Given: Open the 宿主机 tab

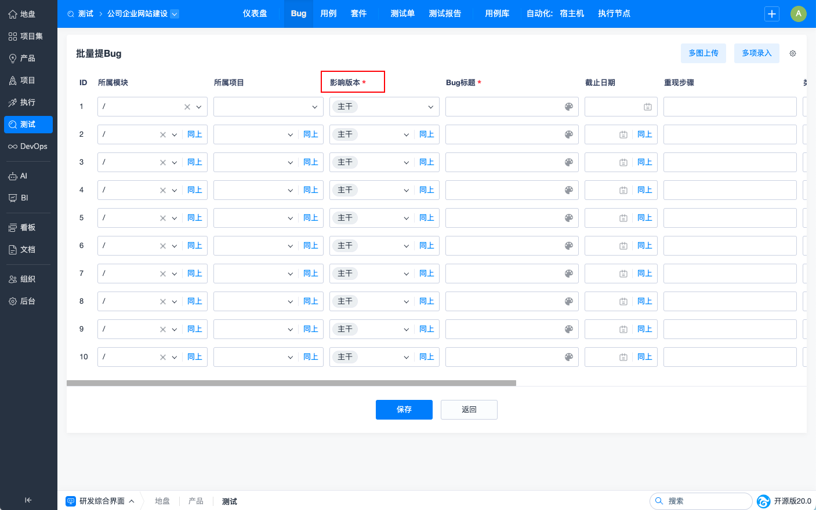Looking at the screenshot, I should [x=572, y=14].
